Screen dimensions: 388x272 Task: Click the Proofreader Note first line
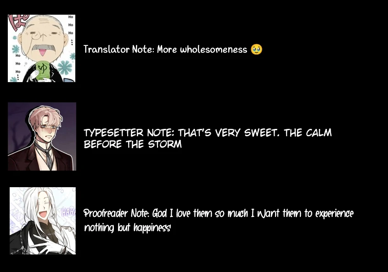(x=219, y=213)
